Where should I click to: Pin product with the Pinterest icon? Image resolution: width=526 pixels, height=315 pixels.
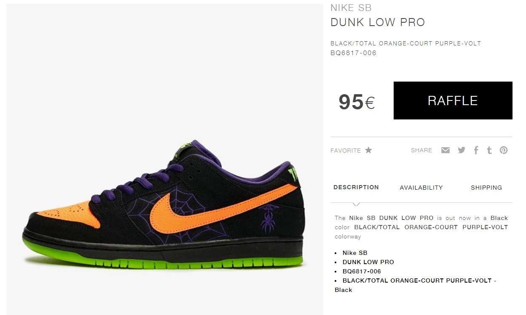504,150
